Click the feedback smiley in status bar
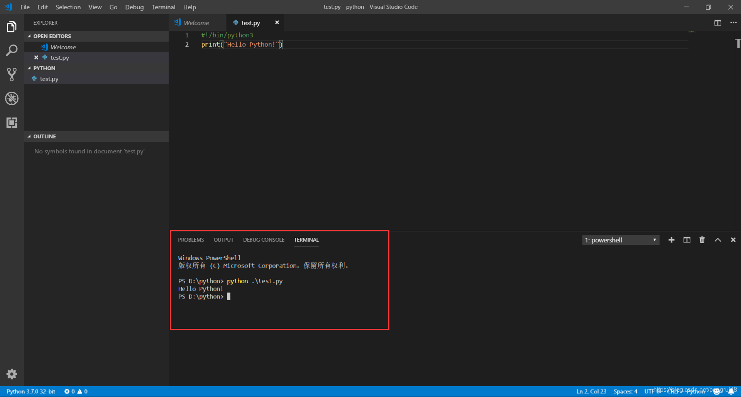 tap(717, 392)
